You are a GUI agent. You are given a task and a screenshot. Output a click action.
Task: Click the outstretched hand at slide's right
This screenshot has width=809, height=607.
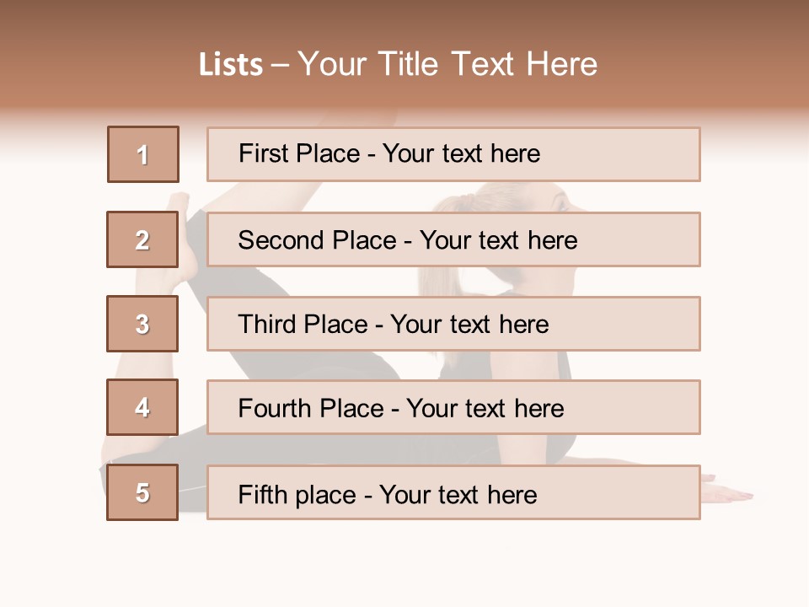tap(731, 492)
